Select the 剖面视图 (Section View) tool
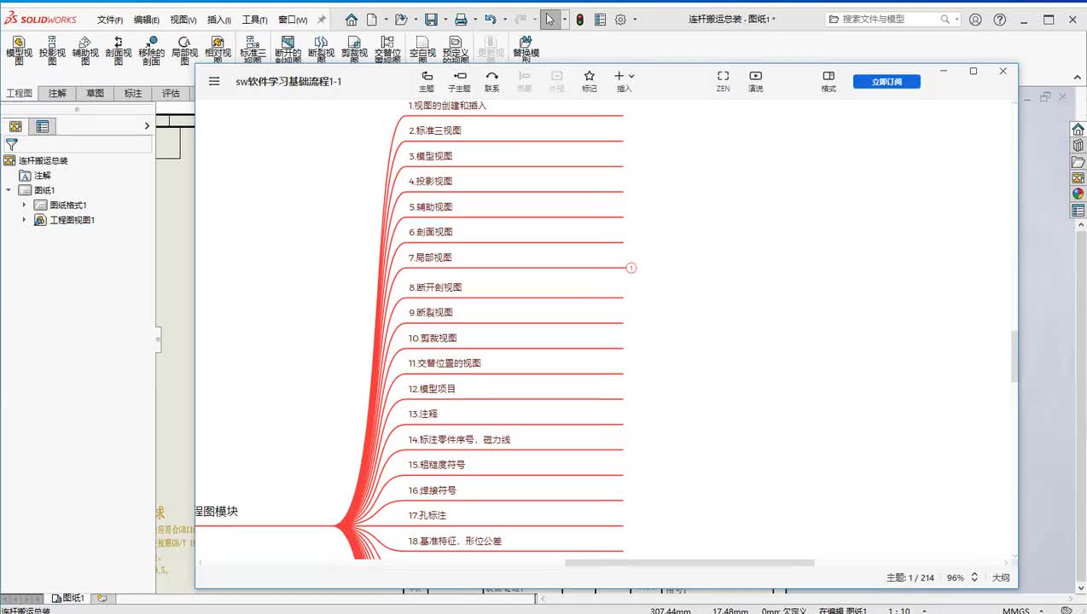1087x614 pixels. click(x=119, y=50)
